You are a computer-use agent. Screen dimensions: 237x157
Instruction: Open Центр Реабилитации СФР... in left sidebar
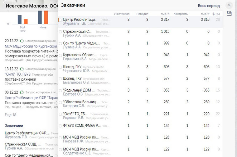pyautogui.click(x=27, y=133)
